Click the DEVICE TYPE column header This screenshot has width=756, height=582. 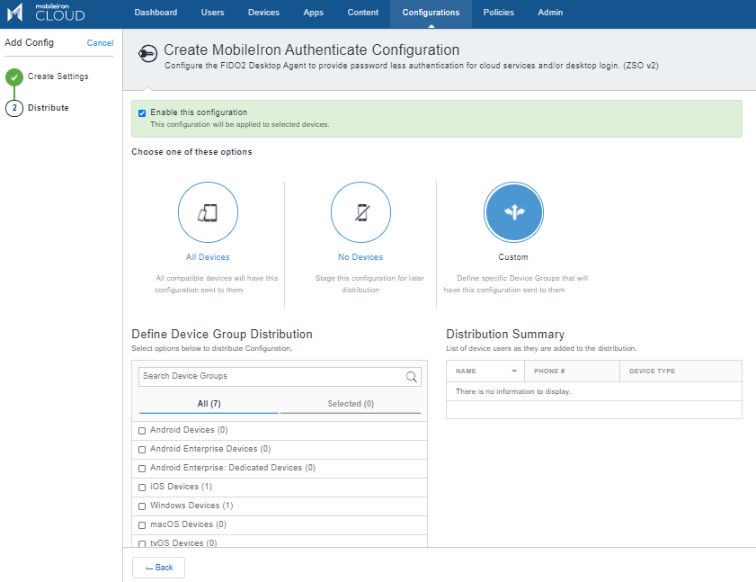tap(680, 372)
